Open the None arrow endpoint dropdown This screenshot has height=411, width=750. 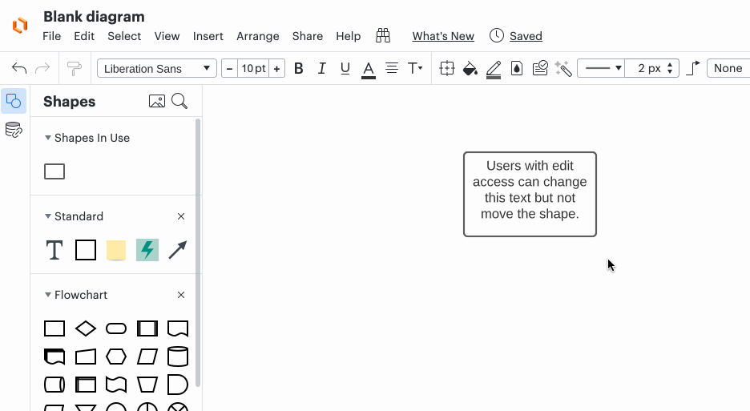click(728, 68)
